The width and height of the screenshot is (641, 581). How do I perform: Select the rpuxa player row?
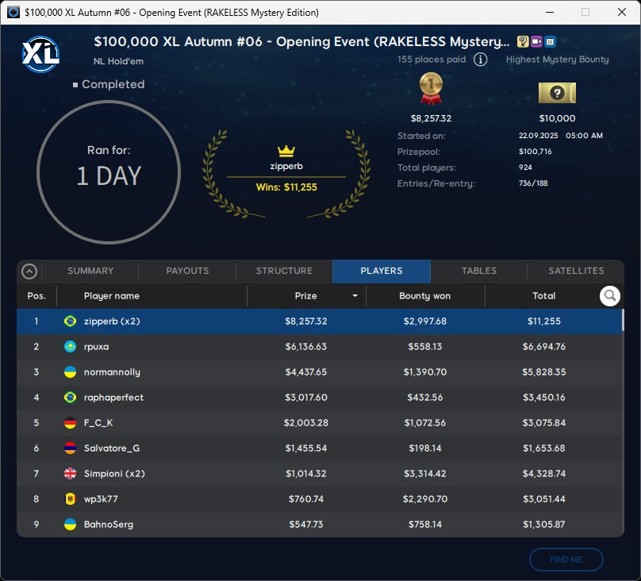coord(317,347)
